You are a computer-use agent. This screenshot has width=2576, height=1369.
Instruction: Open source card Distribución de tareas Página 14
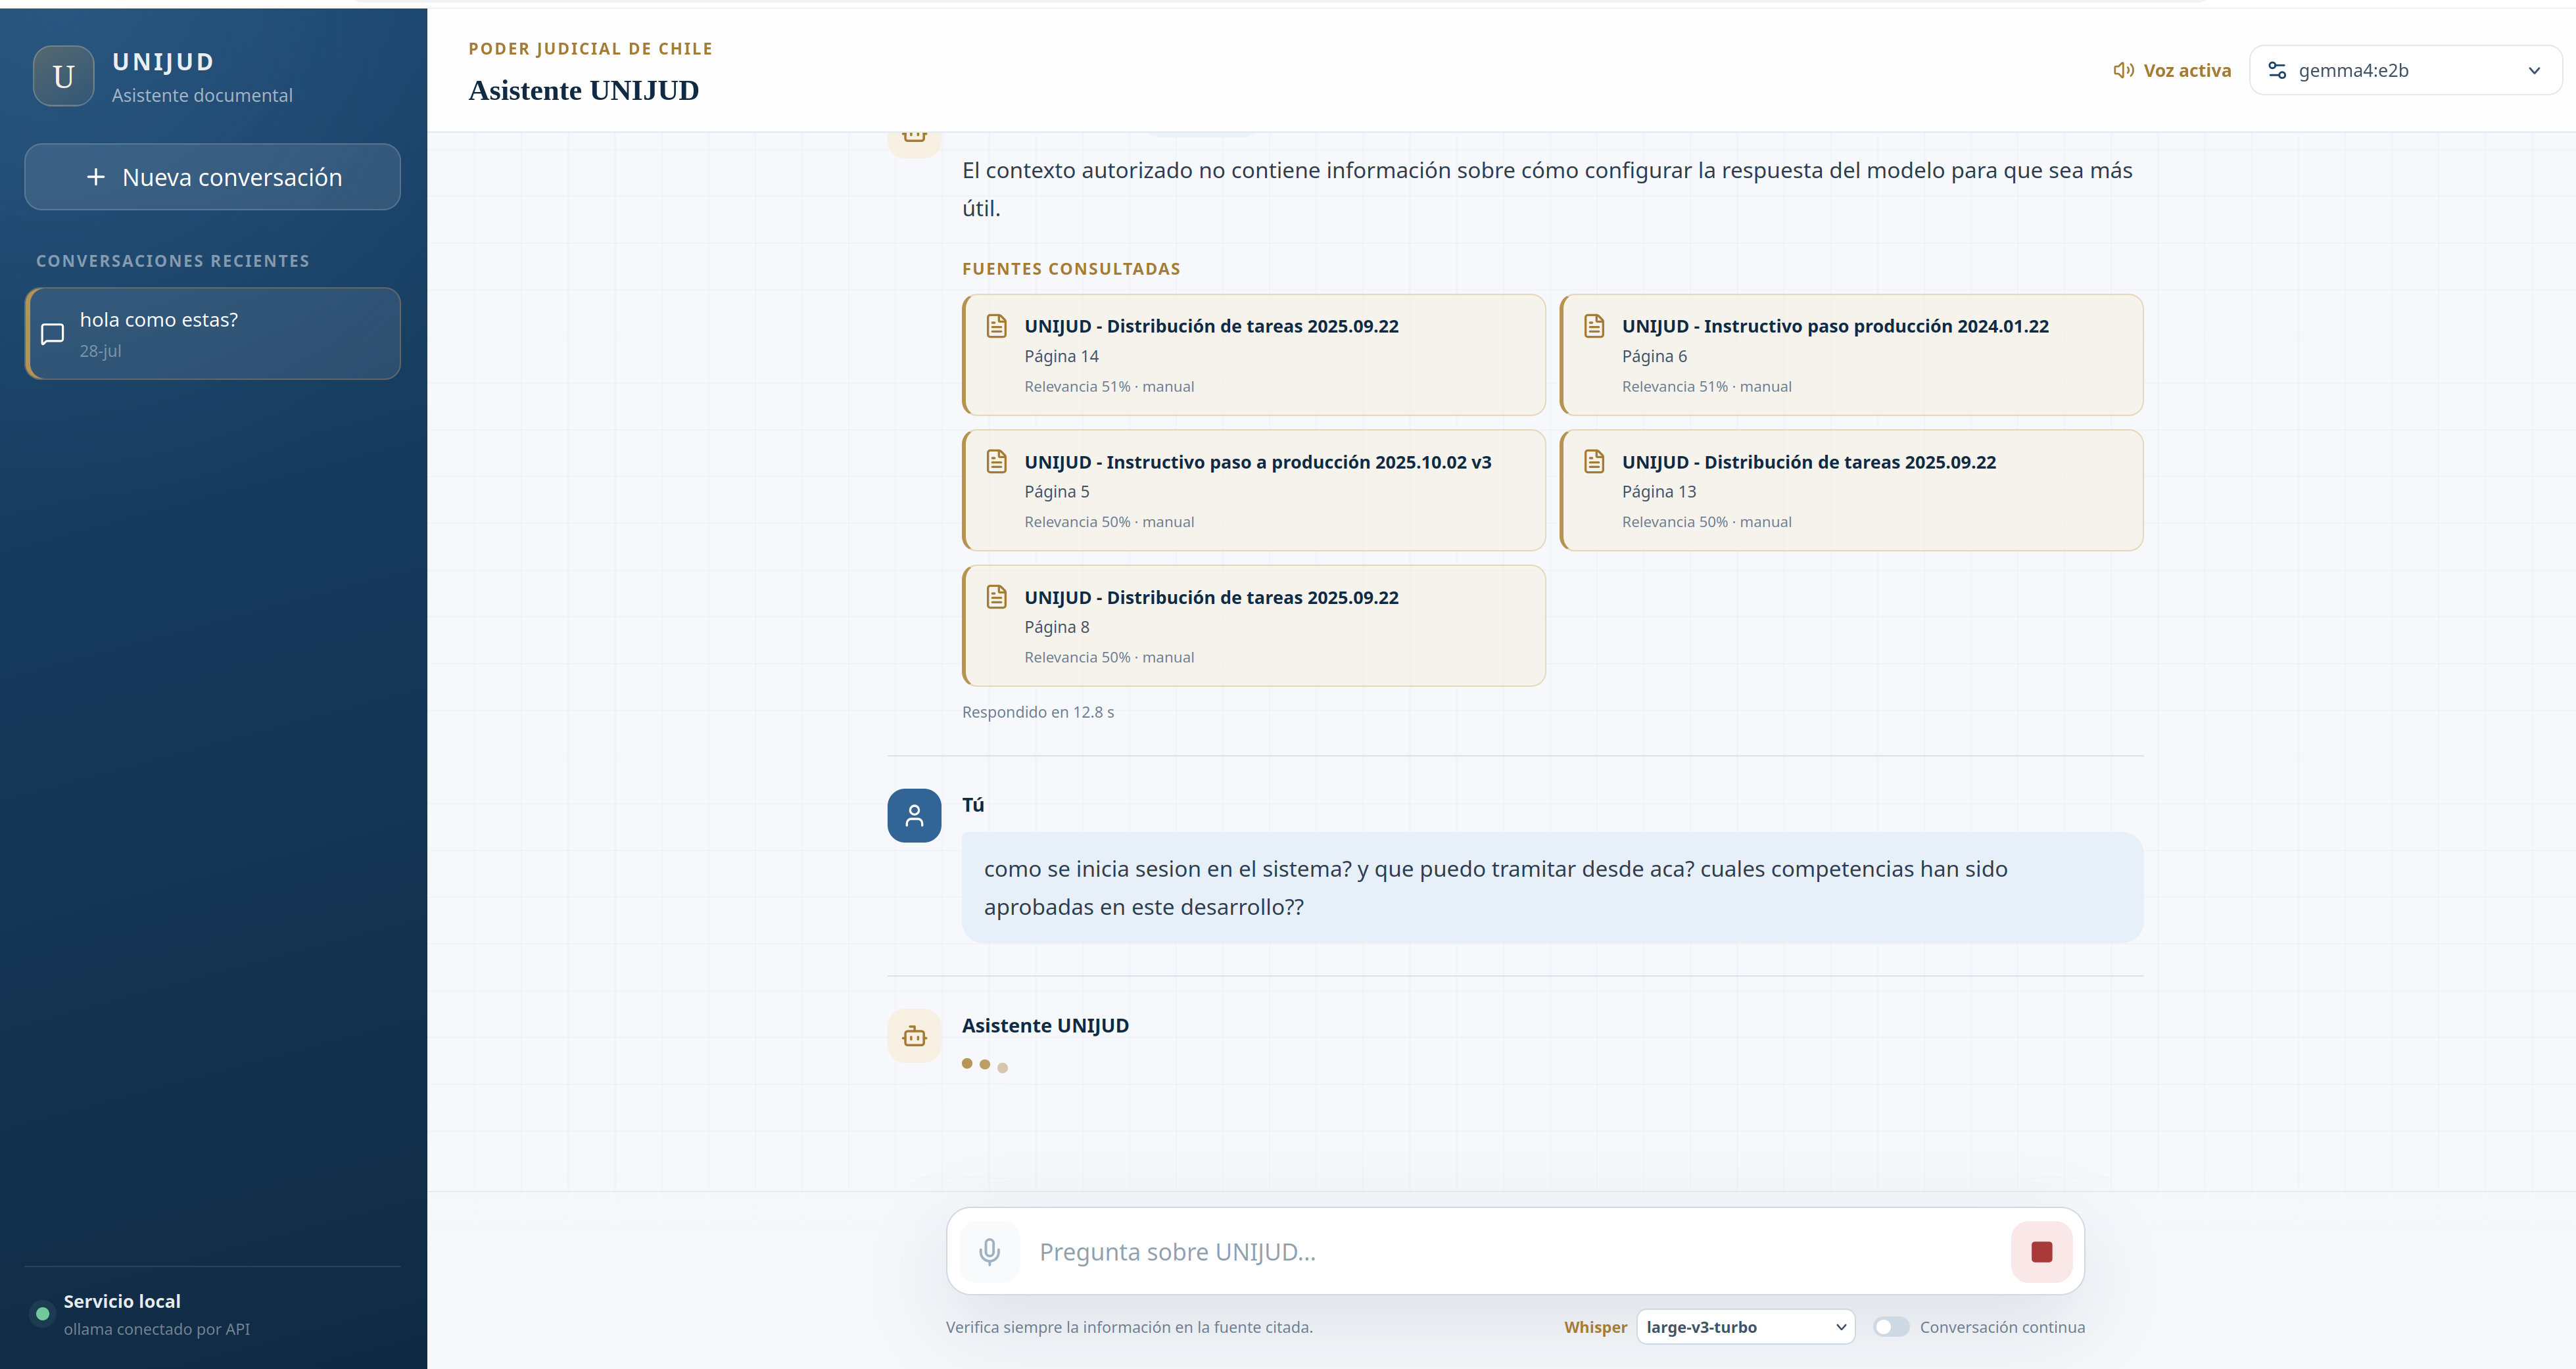(x=1254, y=355)
